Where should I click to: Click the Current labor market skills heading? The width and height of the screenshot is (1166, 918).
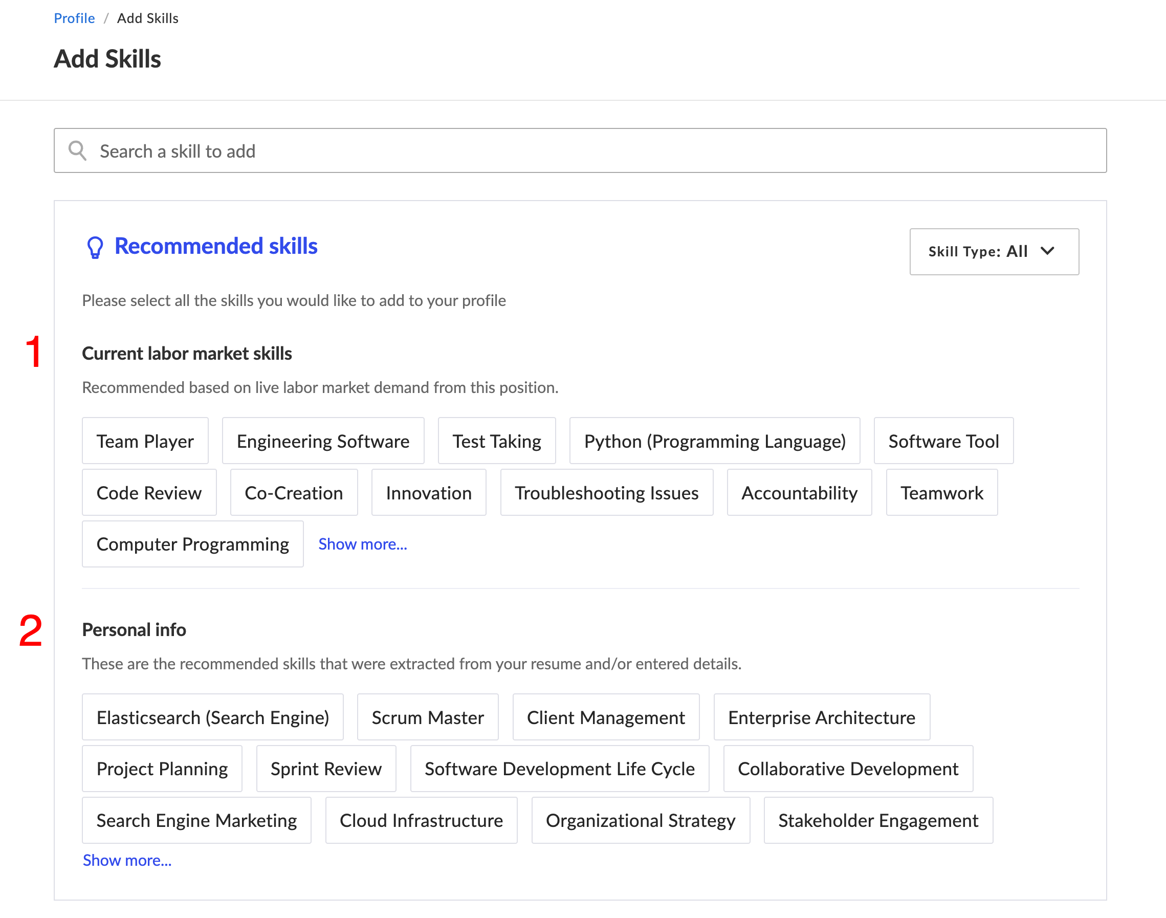pos(186,353)
